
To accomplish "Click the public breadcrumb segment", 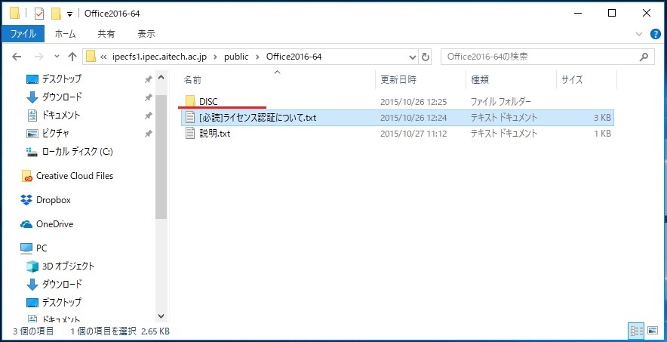I will pos(236,57).
